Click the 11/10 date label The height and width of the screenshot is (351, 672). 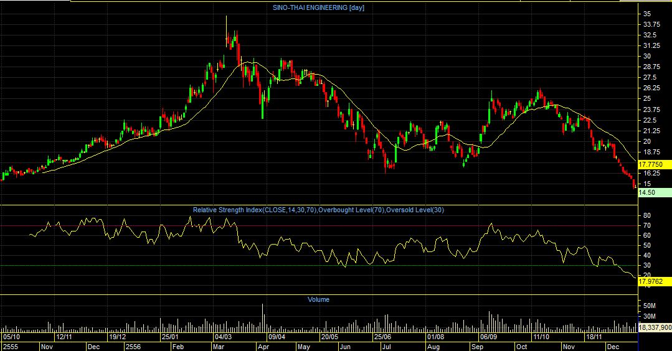(541, 337)
